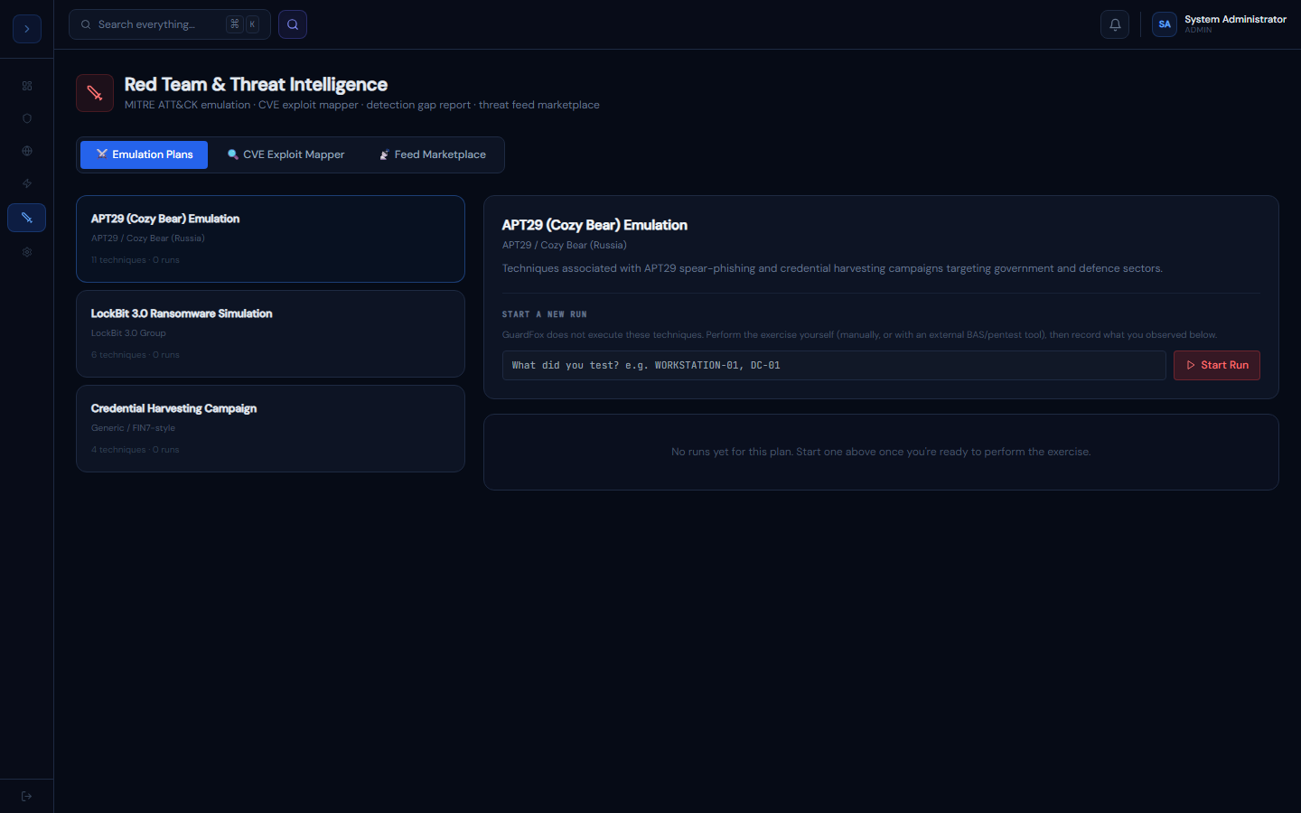The width and height of the screenshot is (1301, 813).
Task: Expand the sidebar with the chevron button
Action: (27, 29)
